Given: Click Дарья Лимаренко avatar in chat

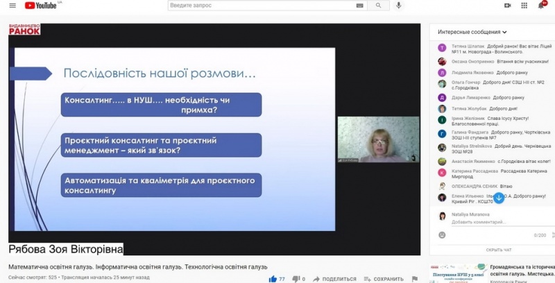Looking at the screenshot, I should pos(442,98).
